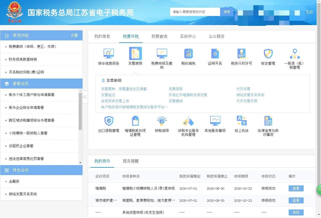Open 涉税专业服务机构管理 icon

click(x=188, y=121)
